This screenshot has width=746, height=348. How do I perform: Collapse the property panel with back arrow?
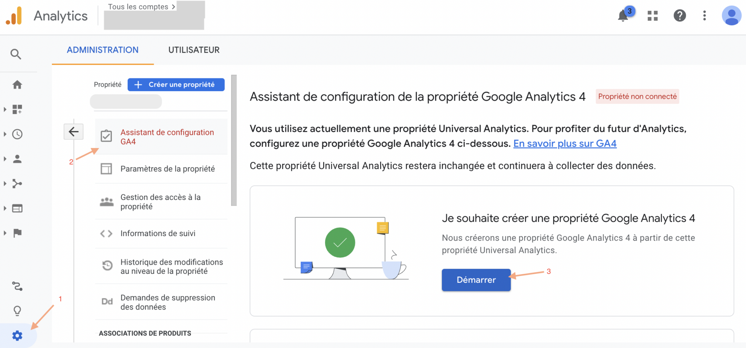73,132
